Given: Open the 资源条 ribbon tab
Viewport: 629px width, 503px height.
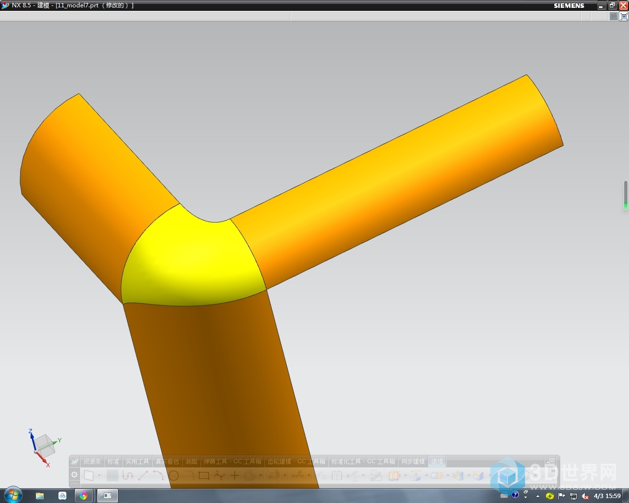Looking at the screenshot, I should (x=92, y=461).
